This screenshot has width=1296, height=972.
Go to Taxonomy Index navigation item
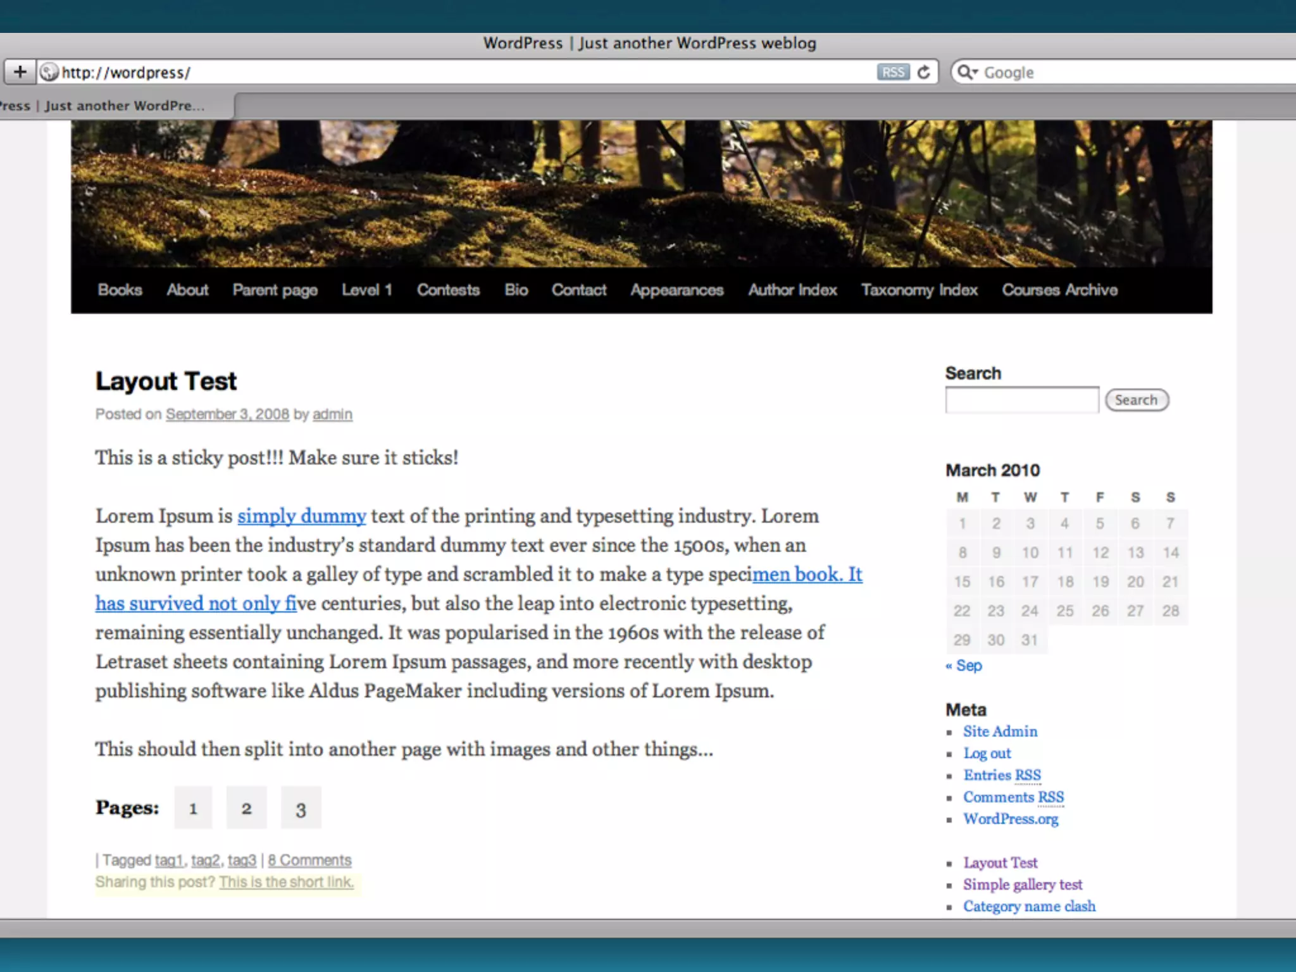point(919,290)
